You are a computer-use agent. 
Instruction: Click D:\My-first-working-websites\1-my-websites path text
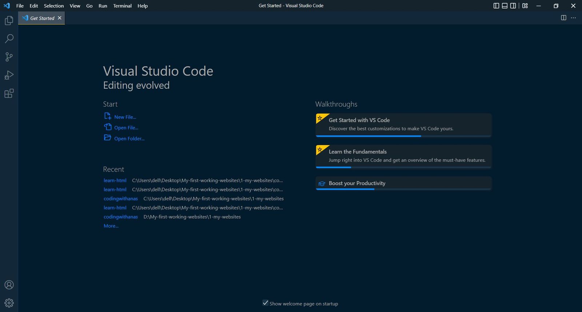point(192,217)
